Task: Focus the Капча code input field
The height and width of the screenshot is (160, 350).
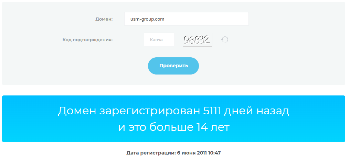Action: point(159,40)
